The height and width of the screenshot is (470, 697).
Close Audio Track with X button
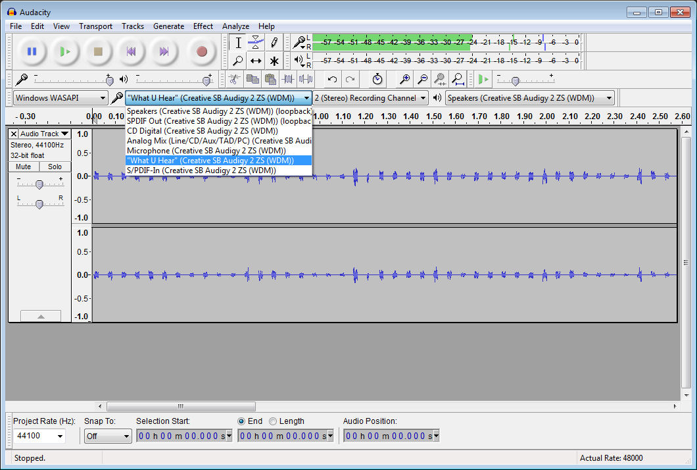(x=14, y=134)
